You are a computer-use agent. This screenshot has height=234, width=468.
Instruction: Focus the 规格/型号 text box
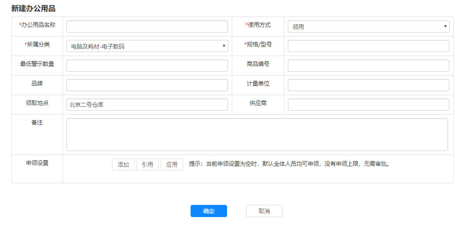click(368, 46)
